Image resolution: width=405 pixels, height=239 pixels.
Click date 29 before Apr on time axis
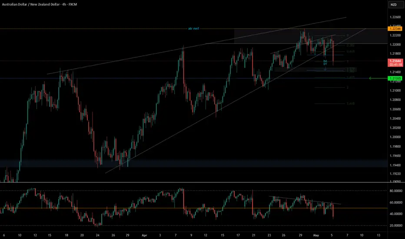[127, 235]
